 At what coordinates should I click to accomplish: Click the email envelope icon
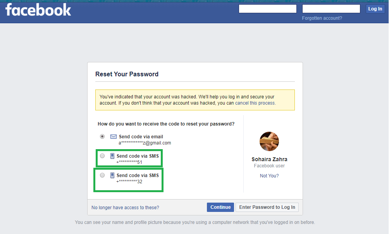click(114, 136)
